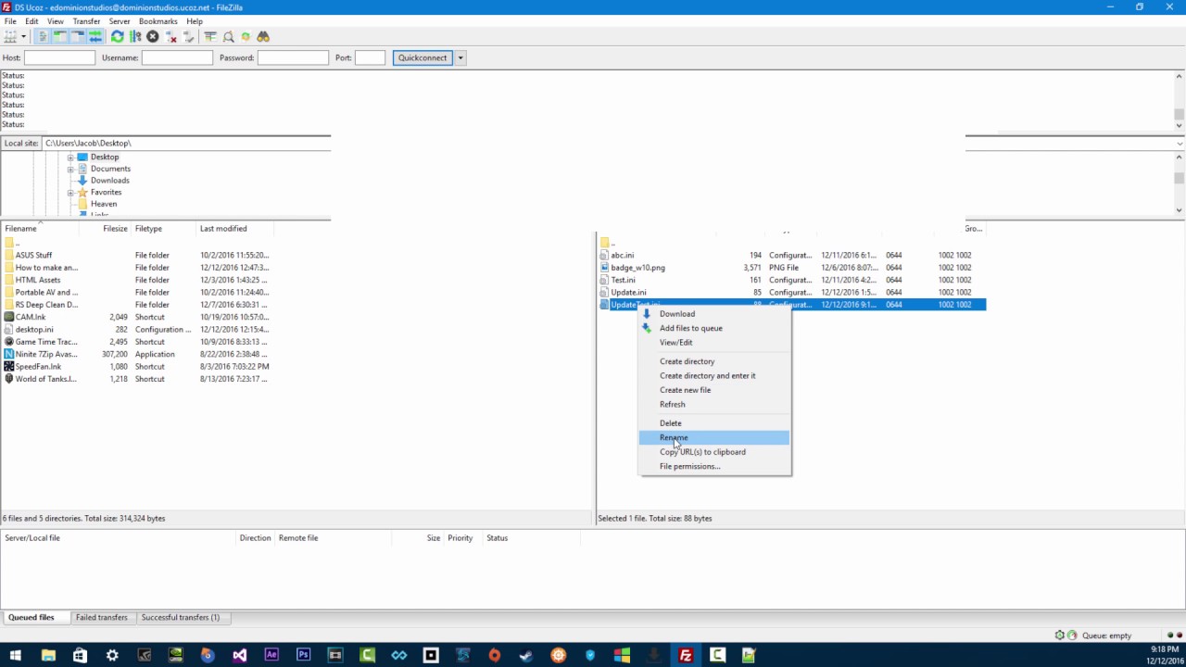The image size is (1186, 667).
Task: Refresh file and folder lists icon
Action: [x=117, y=36]
